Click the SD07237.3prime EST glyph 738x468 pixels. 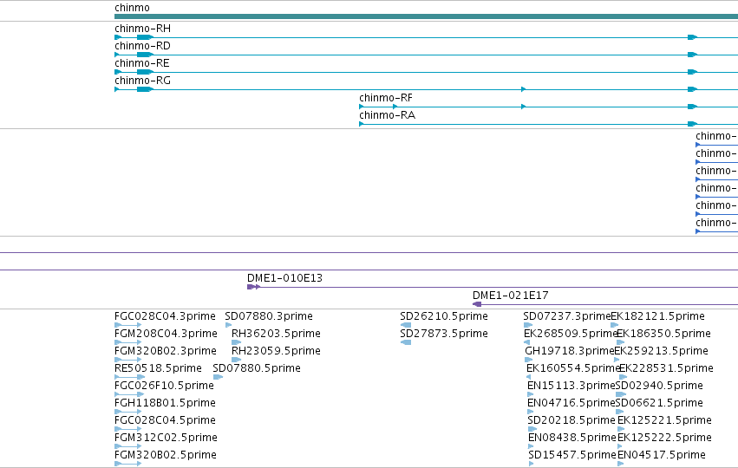click(x=528, y=325)
